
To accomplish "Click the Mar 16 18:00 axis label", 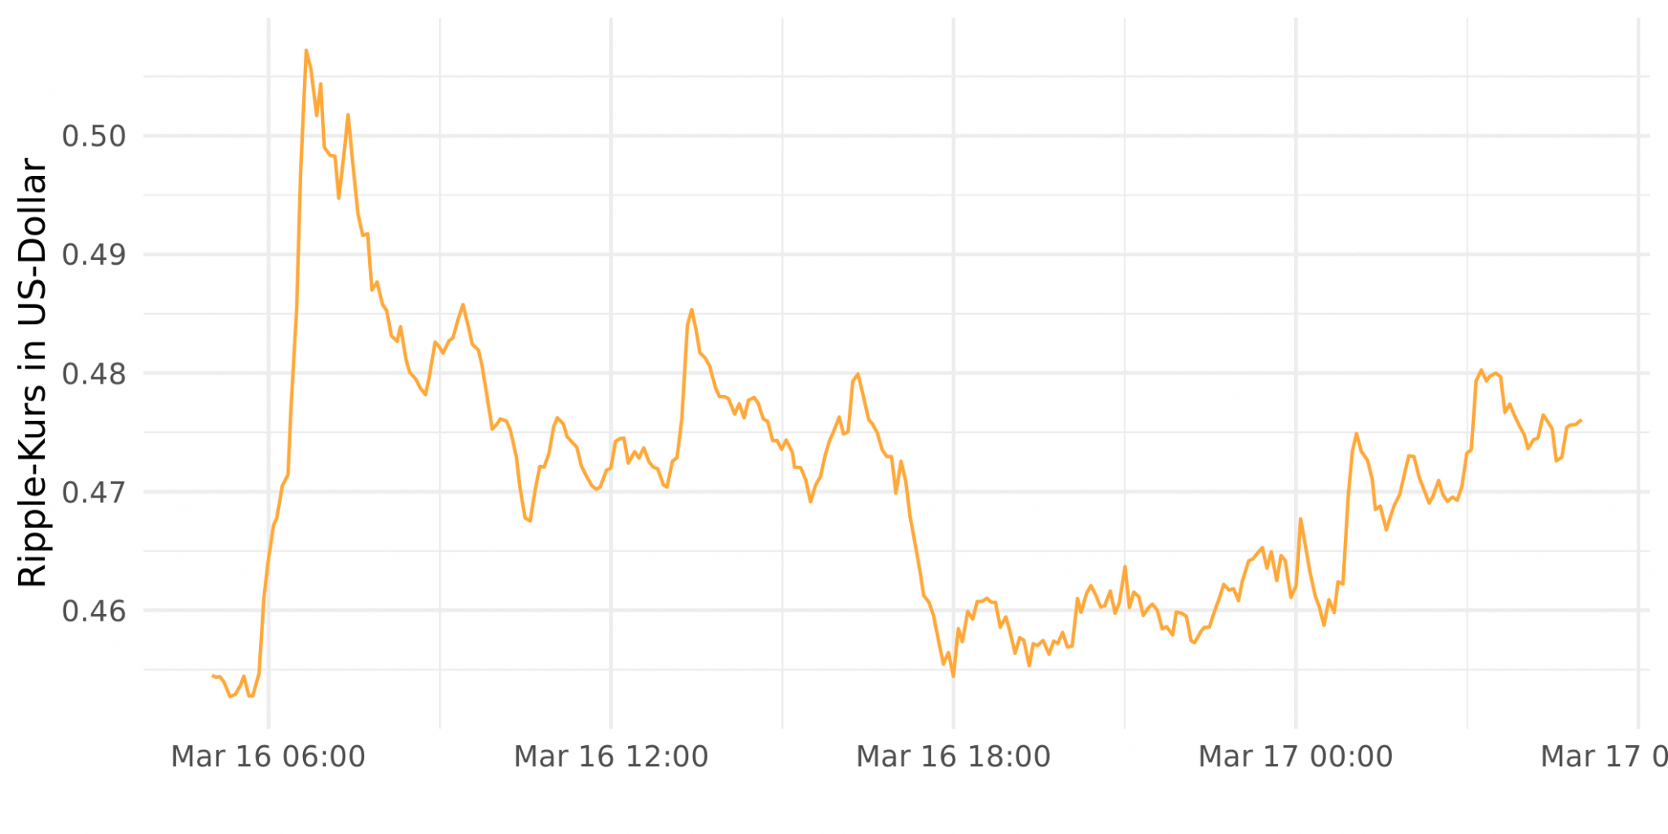I will coord(953,757).
